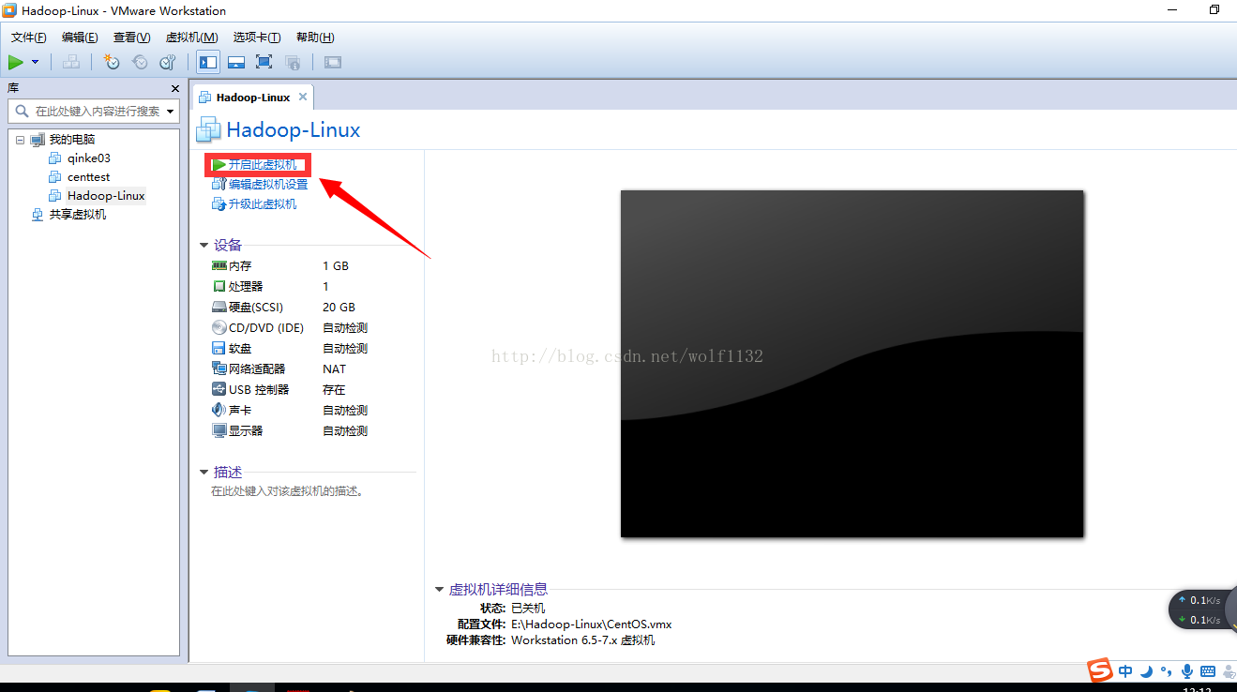1237x692 pixels.
Task: Click the send Ctrl+Alt+Del toolbar icon
Action: (70, 62)
